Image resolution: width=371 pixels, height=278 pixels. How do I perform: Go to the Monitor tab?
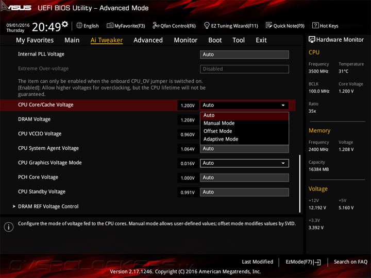coord(185,40)
